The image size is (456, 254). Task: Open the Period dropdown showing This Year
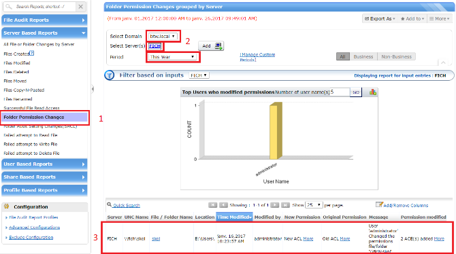172,57
